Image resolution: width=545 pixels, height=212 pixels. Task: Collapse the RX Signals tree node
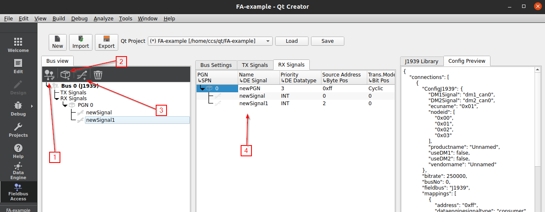click(57, 99)
